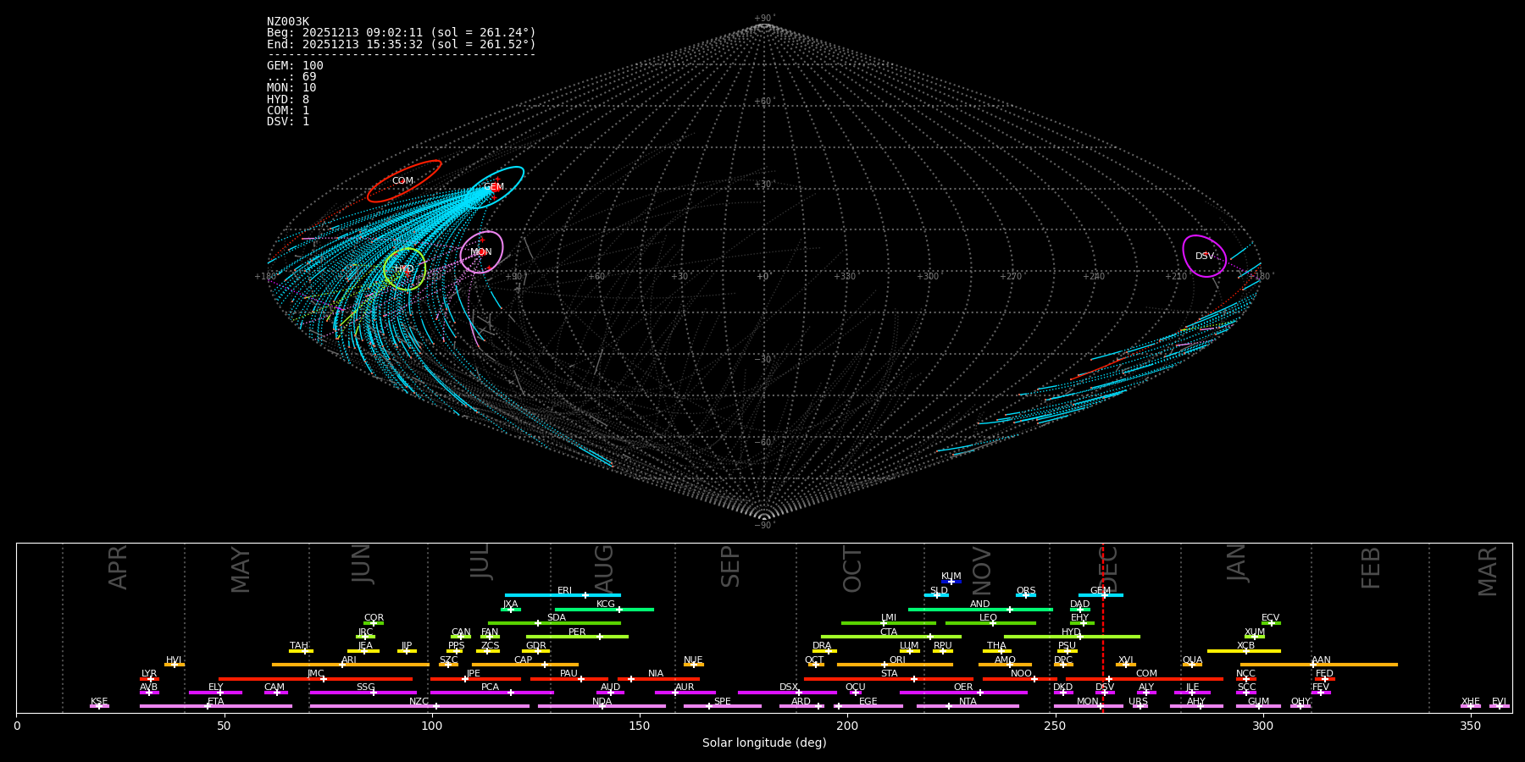Click the LMI shower bar in timeline

pos(889,623)
